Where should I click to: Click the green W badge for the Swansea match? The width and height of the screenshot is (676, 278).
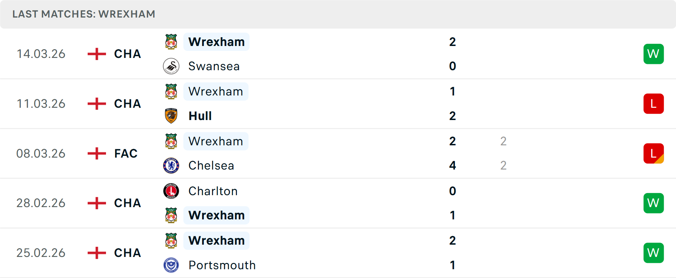click(654, 54)
